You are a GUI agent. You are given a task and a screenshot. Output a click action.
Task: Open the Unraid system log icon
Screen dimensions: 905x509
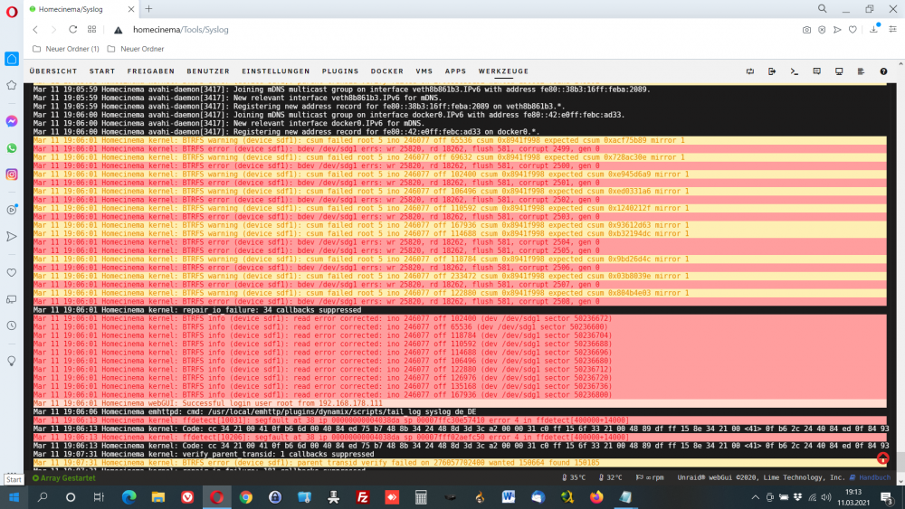pyautogui.click(x=861, y=71)
